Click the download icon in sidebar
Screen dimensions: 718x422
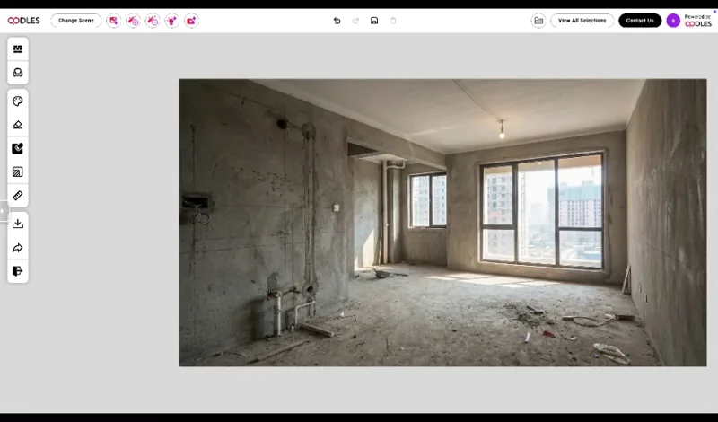tap(18, 224)
